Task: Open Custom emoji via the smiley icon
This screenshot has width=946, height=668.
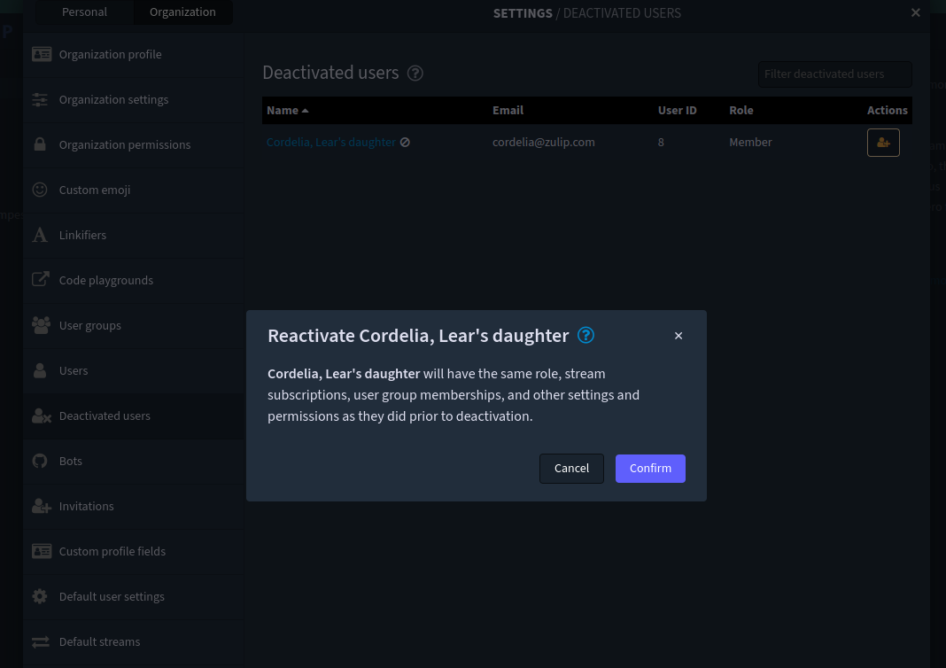Action: [x=39, y=190]
